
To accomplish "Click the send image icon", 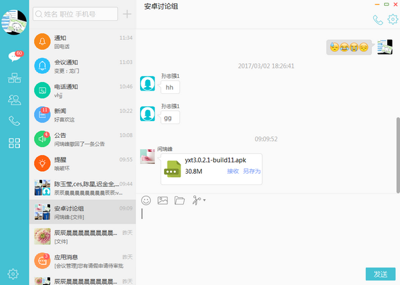I will [163, 200].
